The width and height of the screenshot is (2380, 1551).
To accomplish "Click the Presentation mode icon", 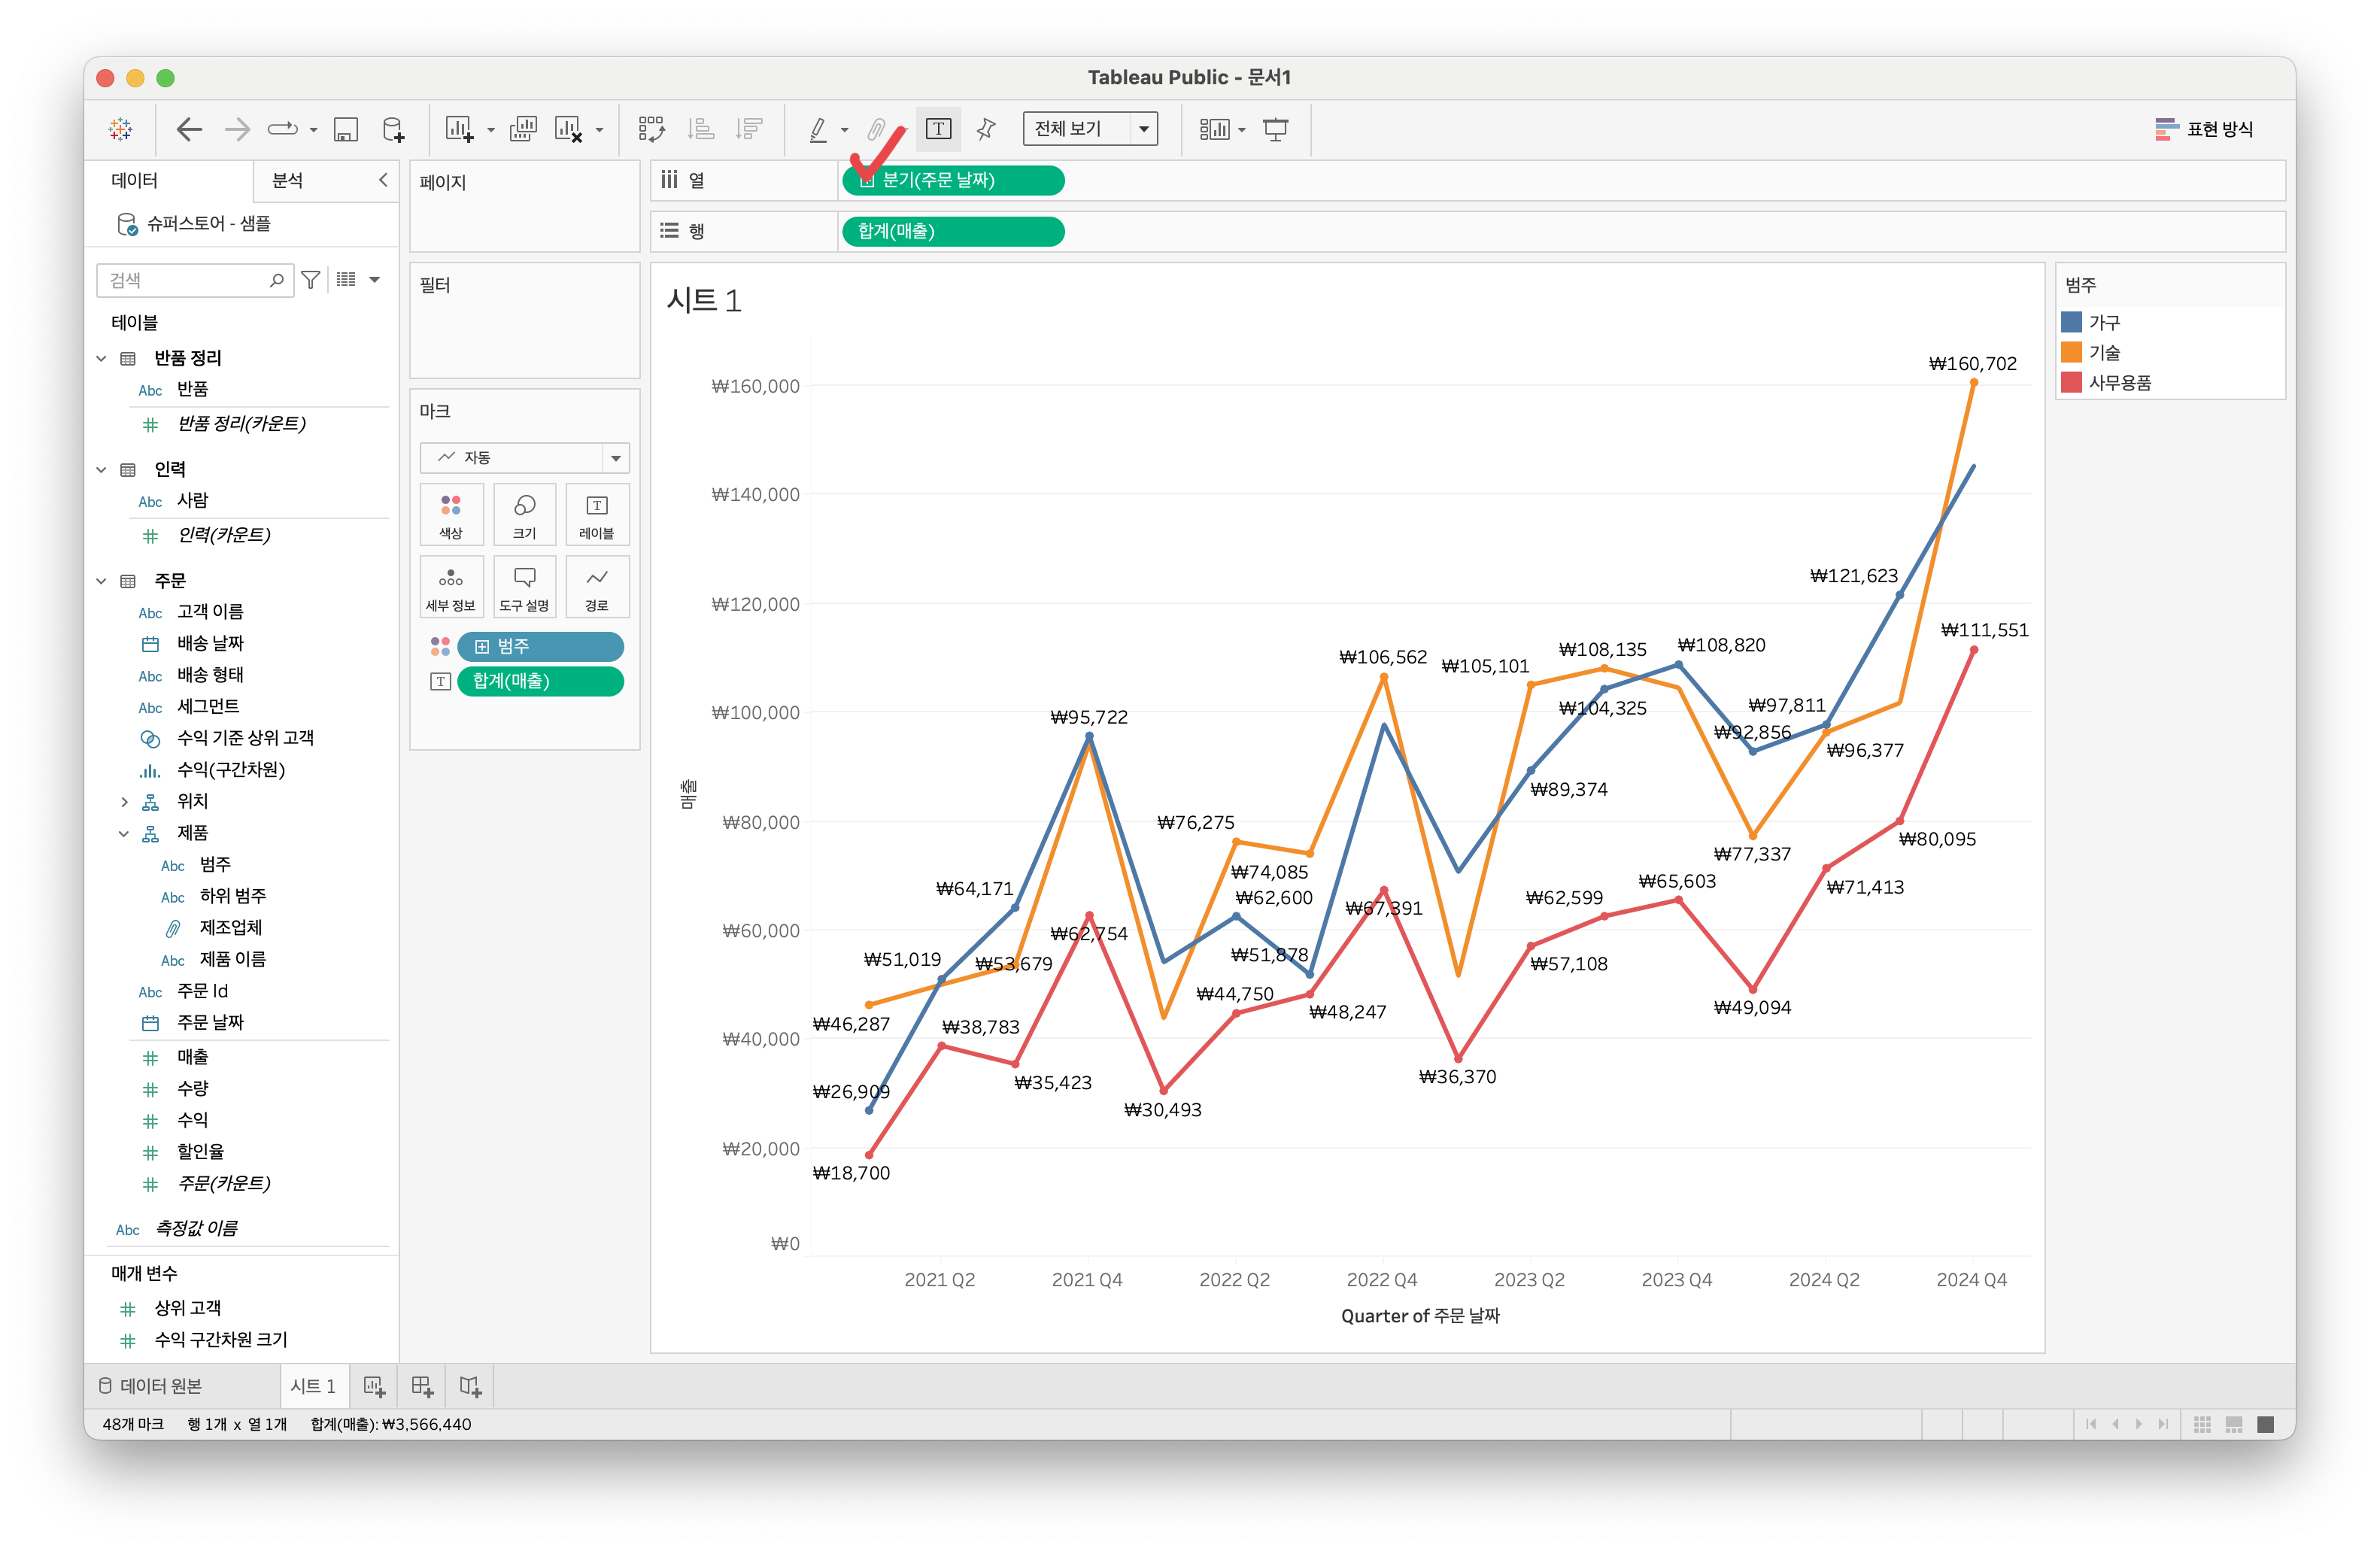I will [1276, 129].
